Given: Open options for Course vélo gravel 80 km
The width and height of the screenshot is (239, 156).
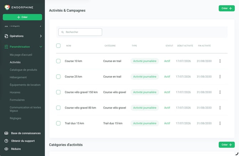Looking at the screenshot, I should pos(220,108).
